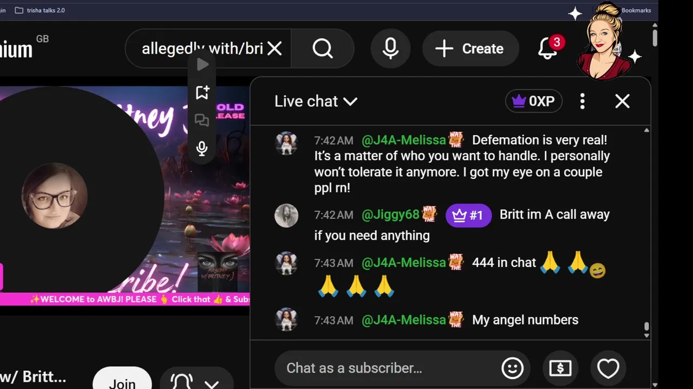Toggle the microphone in floating toolbar
The image size is (693, 389).
point(202,149)
